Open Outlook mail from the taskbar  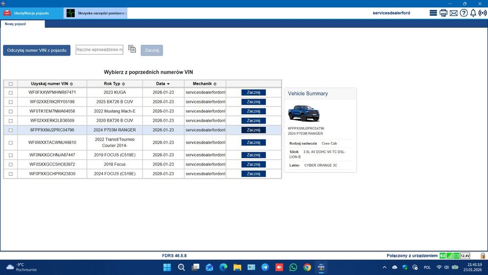(x=209, y=267)
